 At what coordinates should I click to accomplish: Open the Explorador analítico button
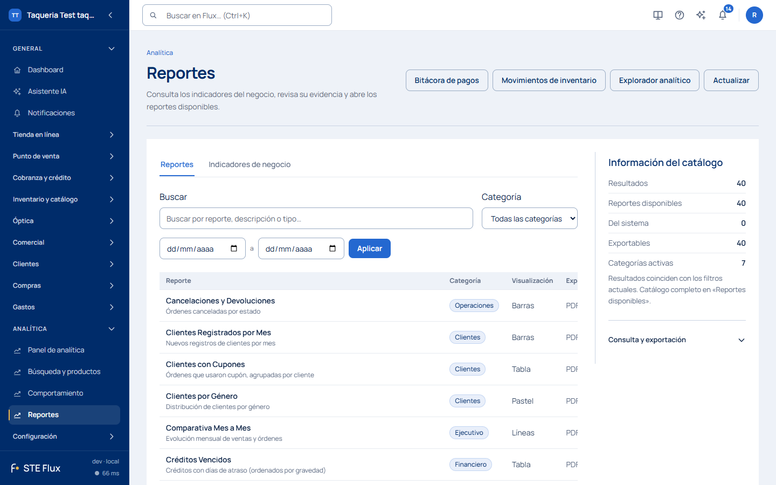click(x=655, y=80)
